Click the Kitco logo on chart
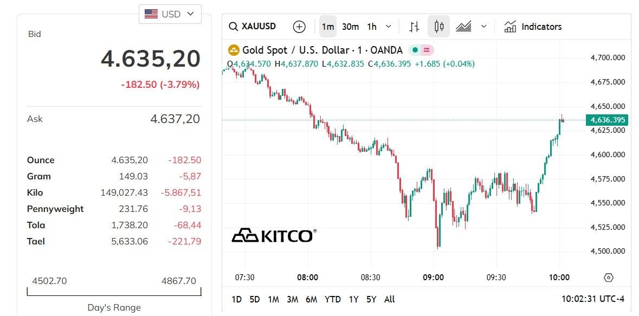 point(274,235)
